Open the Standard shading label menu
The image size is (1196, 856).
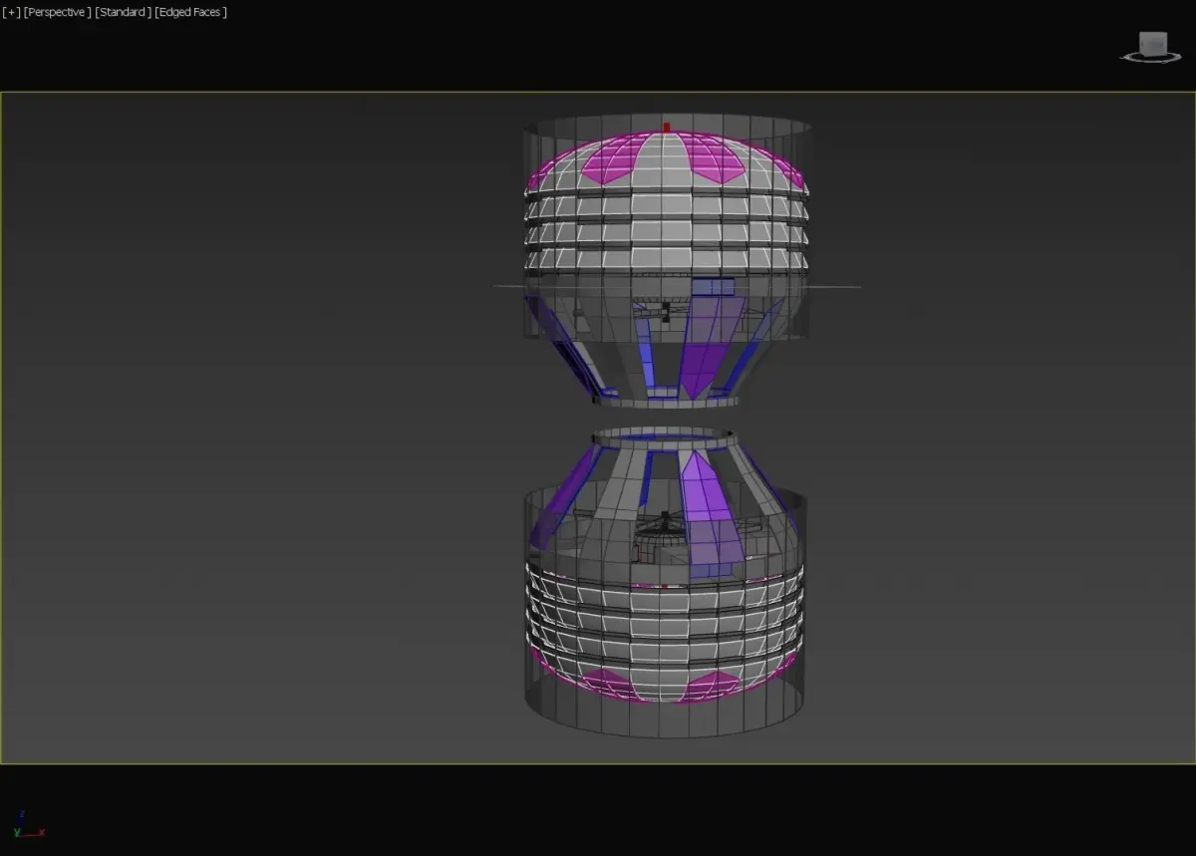pos(124,12)
